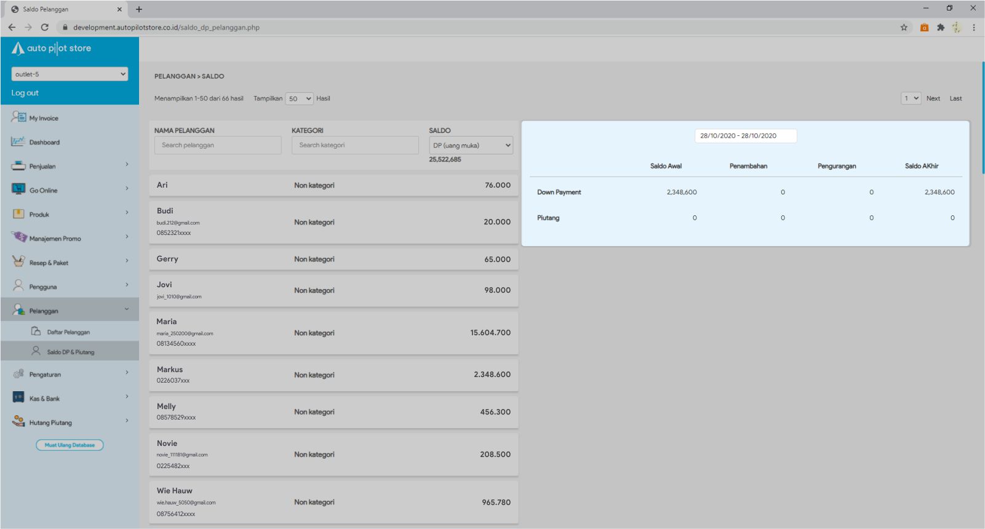Click the Manajemen Promo tag icon
985x529 pixels.
[x=19, y=237]
